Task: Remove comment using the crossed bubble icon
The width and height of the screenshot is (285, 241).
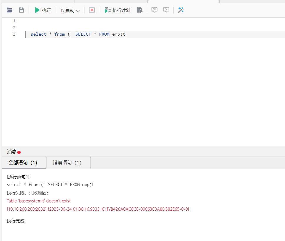Action: (166, 10)
